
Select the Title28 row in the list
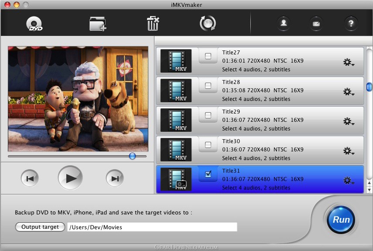pyautogui.click(x=279, y=90)
